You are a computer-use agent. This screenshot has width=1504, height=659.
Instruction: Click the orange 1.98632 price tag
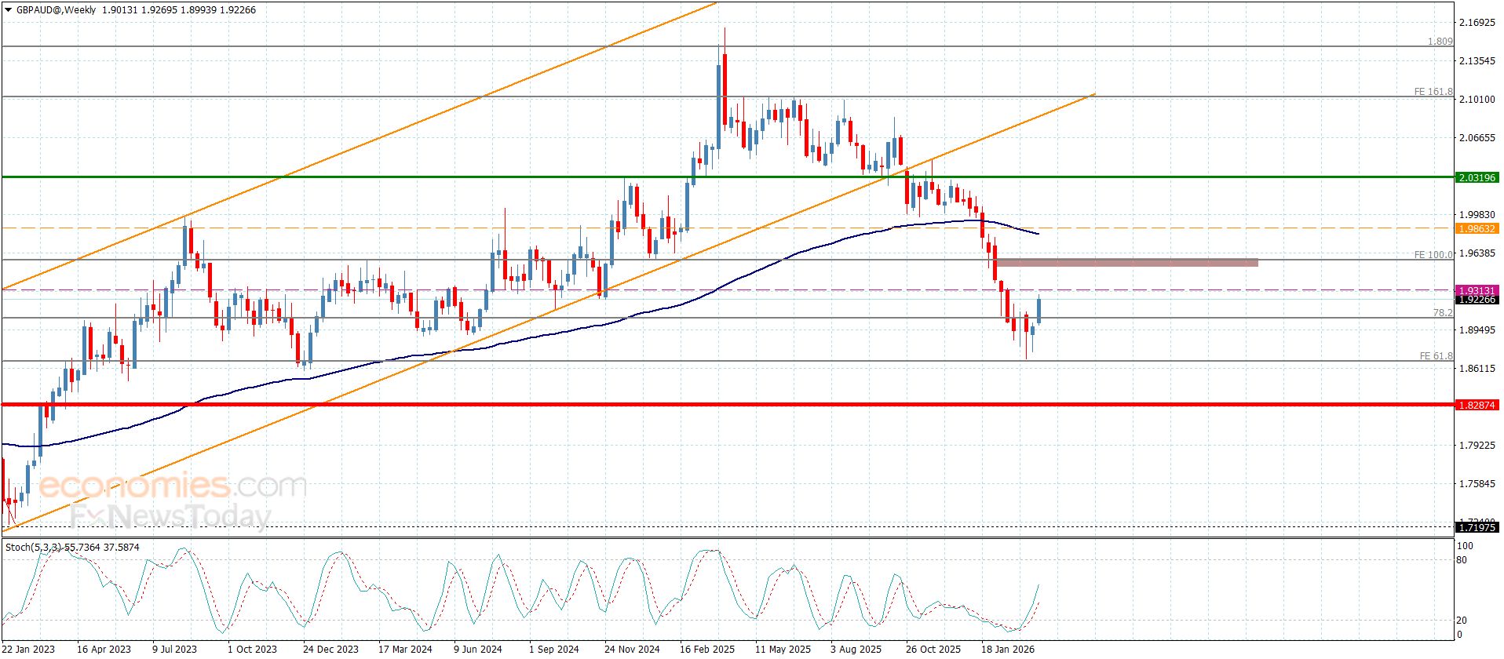coord(1477,228)
